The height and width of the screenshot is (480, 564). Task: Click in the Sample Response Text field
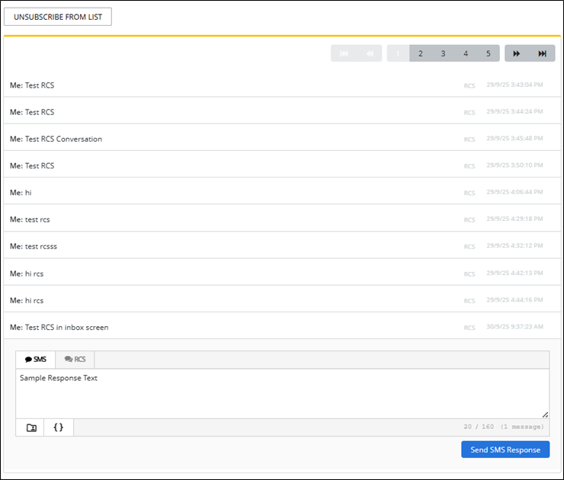(282, 394)
